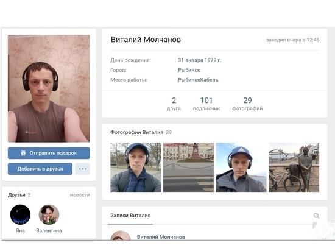Click the Рыбинск city link
This screenshot has width=335, height=251.
pyautogui.click(x=189, y=70)
